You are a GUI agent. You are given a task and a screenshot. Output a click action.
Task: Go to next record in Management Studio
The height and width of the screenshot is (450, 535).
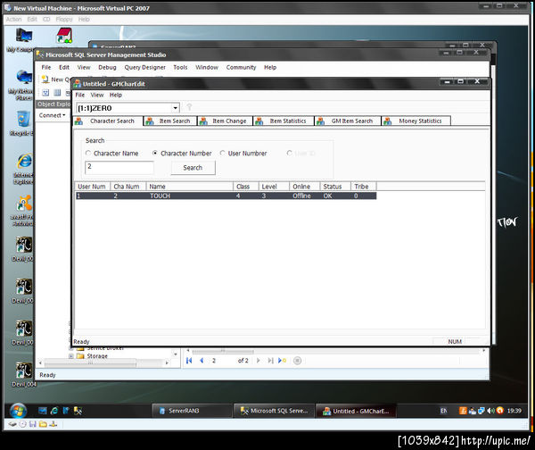(x=259, y=361)
